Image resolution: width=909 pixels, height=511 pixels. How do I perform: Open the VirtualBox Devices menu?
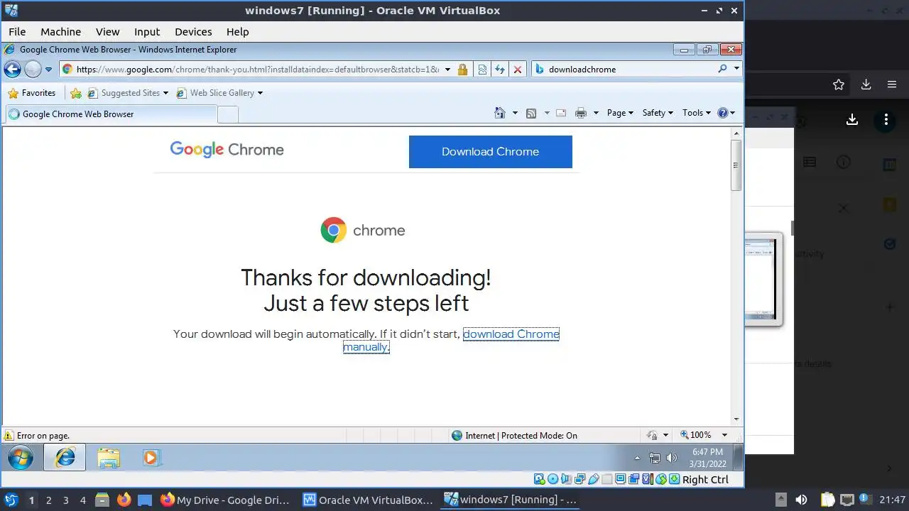click(193, 32)
